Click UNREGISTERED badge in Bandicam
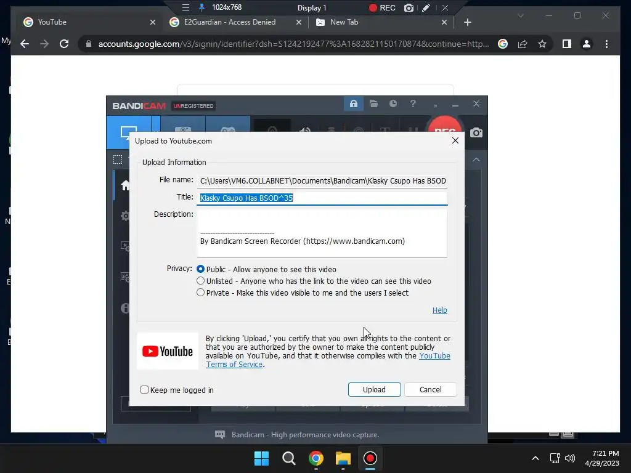The width and height of the screenshot is (631, 473). [x=193, y=106]
